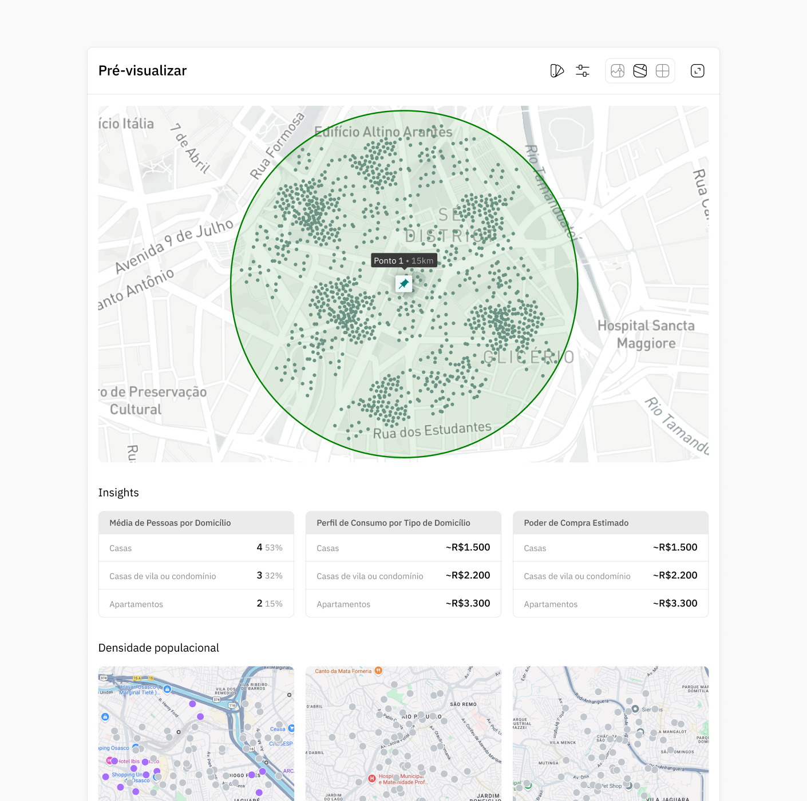The height and width of the screenshot is (801, 807).
Task: Click the "Casas de vila ou condomínio" row showing 3 32%
Action: [196, 576]
